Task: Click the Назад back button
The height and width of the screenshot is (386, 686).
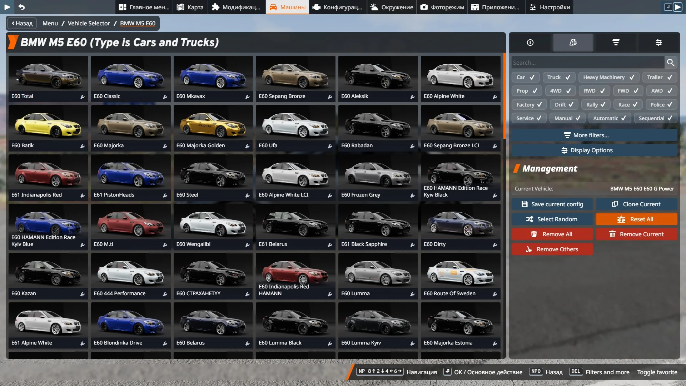Action: [x=22, y=23]
